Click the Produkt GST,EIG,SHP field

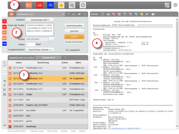coord(37,39)
